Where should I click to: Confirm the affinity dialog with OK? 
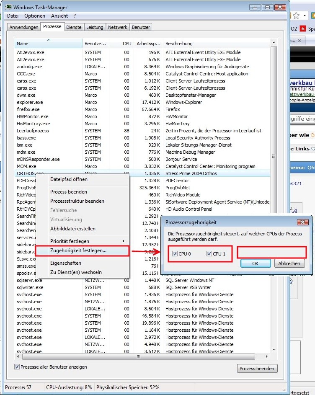256,263
